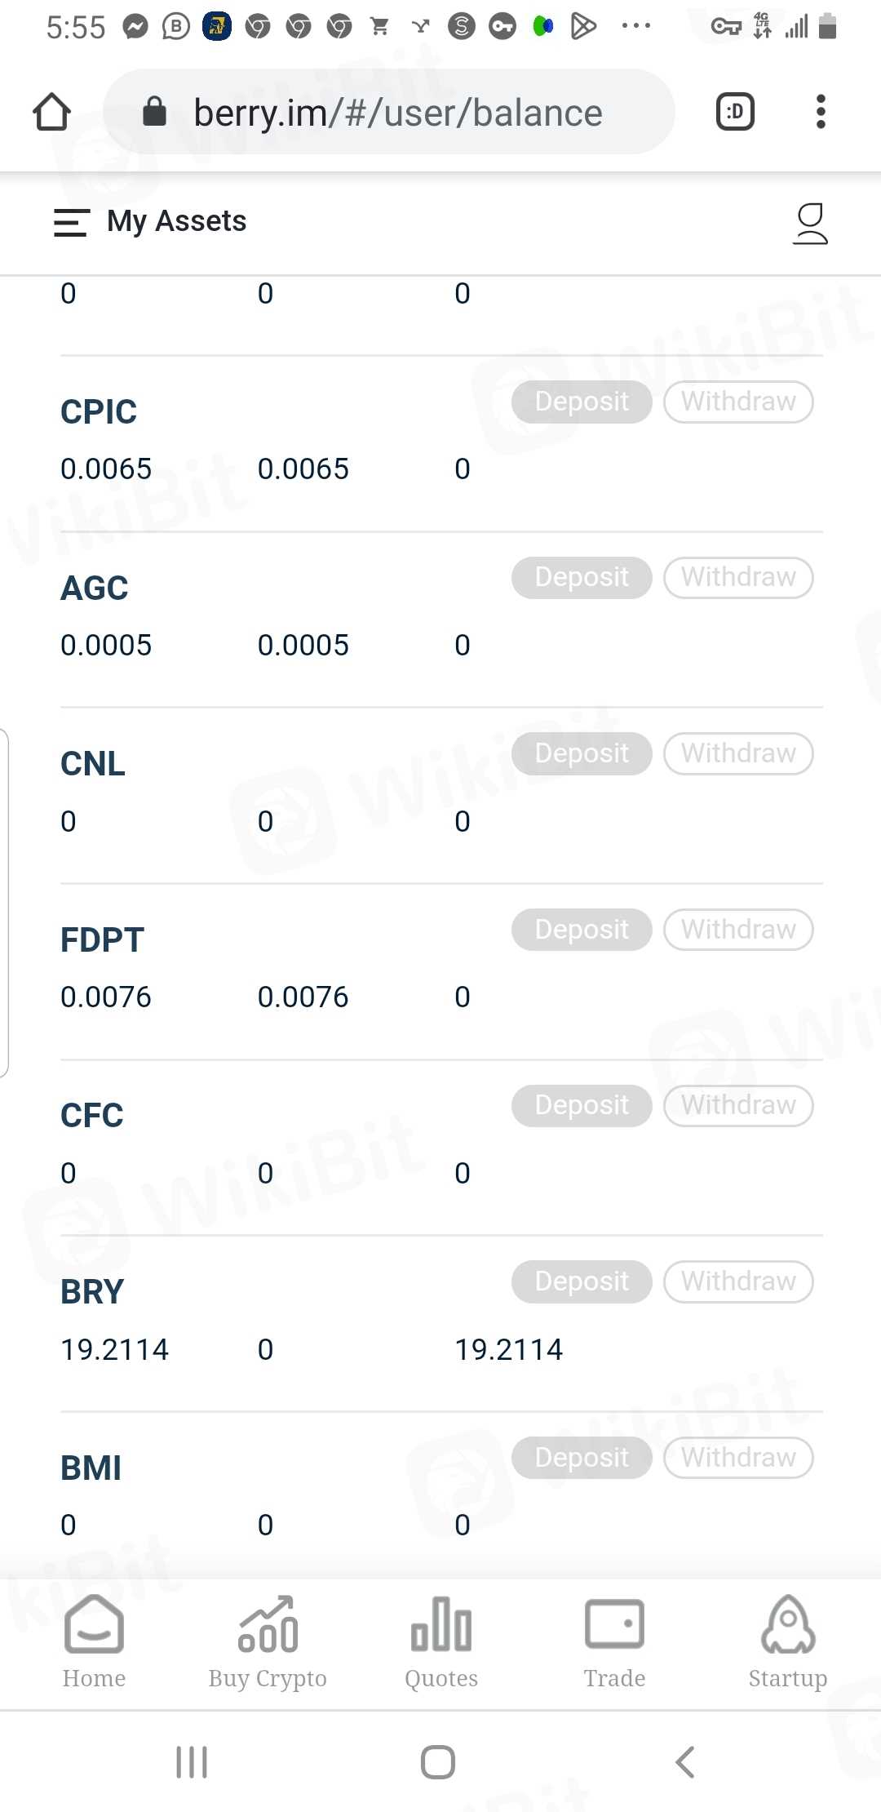Open the hamburger menu beside My Assets
The height and width of the screenshot is (1812, 881).
pos(71,222)
